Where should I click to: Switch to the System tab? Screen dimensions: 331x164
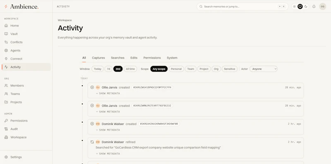[172, 58]
